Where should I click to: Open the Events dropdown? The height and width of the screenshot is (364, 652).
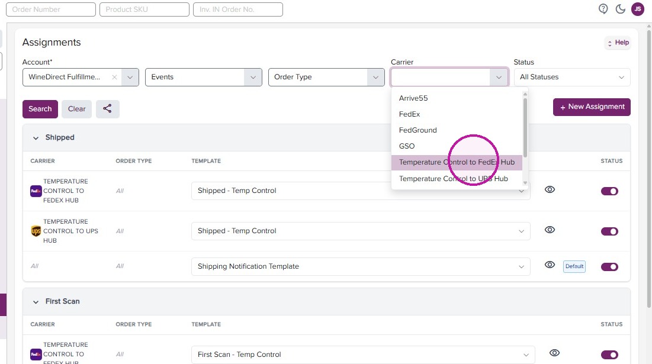click(x=204, y=78)
